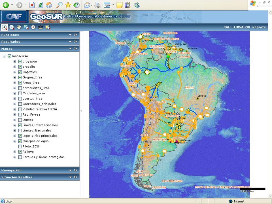The width and height of the screenshot is (272, 204).
Task: Check the Red_Ferrea layer box
Action: coord(20,114)
